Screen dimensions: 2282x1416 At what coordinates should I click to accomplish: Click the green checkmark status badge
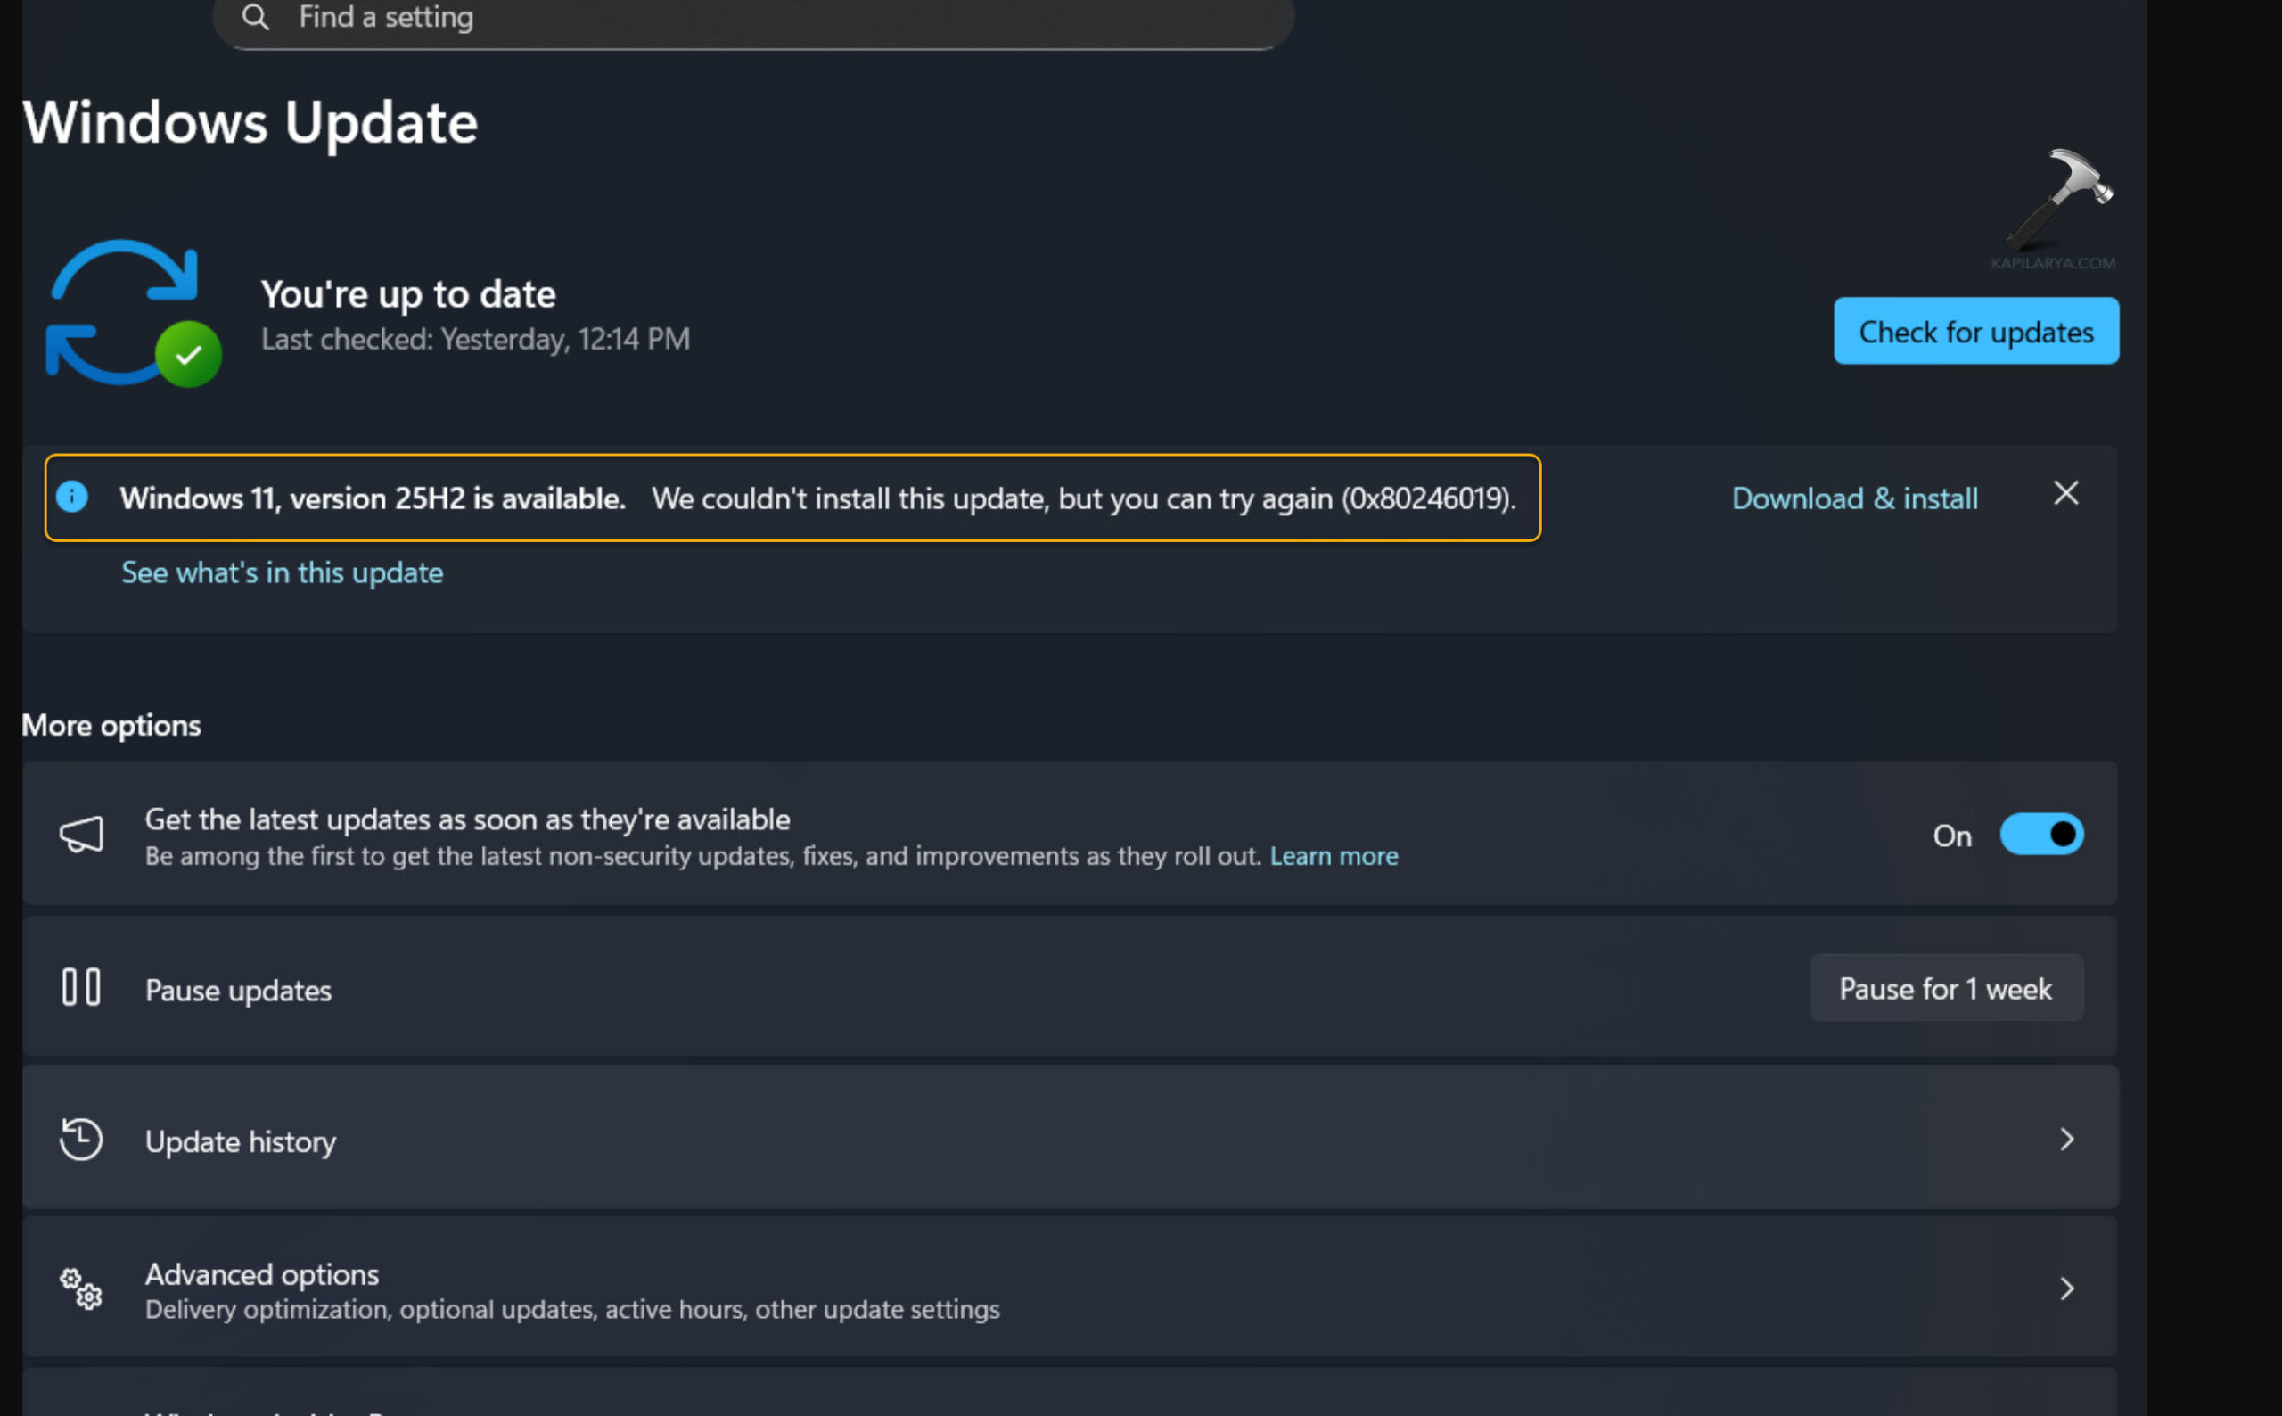coord(188,354)
